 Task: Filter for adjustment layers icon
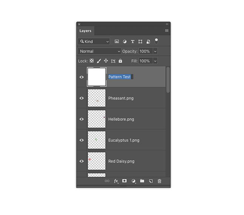tap(125, 42)
